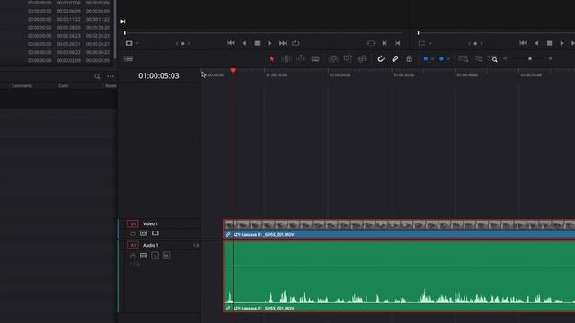Click the Full Extent Zoom icon

pyautogui.click(x=464, y=59)
